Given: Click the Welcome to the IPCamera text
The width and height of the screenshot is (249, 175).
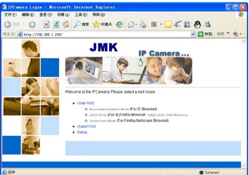Looking at the screenshot, I should click(x=110, y=92).
